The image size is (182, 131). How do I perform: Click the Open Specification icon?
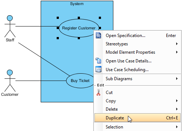point(98,35)
